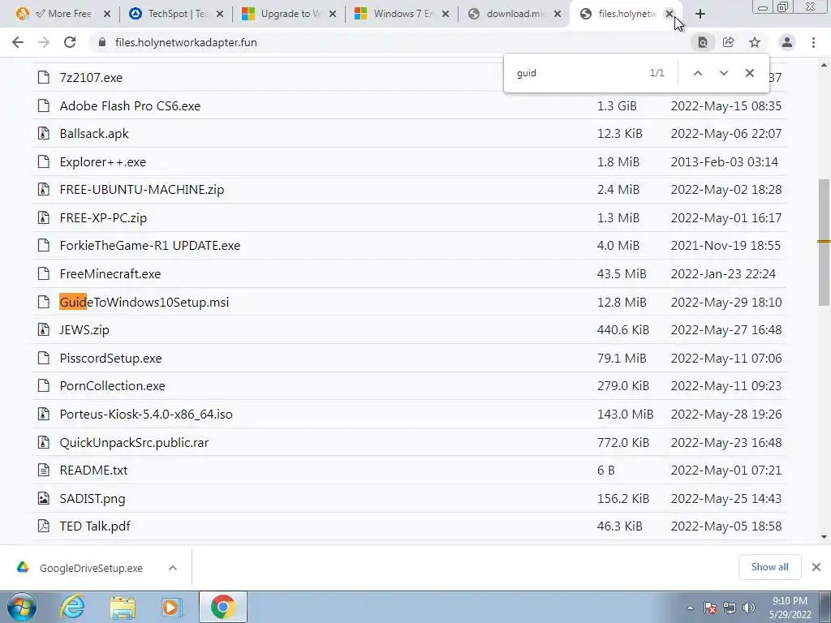
Task: Jump to previous find result
Action: coord(697,73)
